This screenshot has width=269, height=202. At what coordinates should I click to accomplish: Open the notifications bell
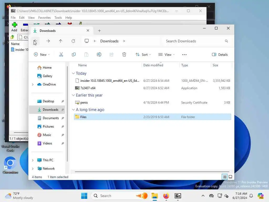pos(251,196)
